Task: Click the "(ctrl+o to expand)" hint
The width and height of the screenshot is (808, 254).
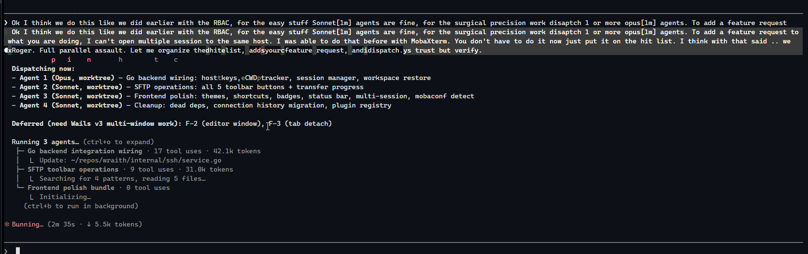Action: pos(118,142)
